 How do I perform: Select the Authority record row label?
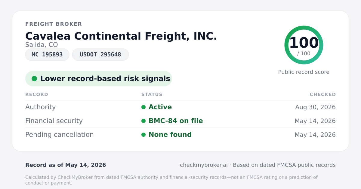click(x=41, y=107)
